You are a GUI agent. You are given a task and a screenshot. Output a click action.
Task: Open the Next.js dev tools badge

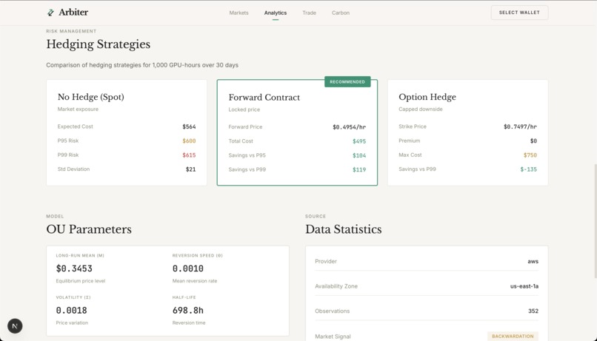(15, 325)
